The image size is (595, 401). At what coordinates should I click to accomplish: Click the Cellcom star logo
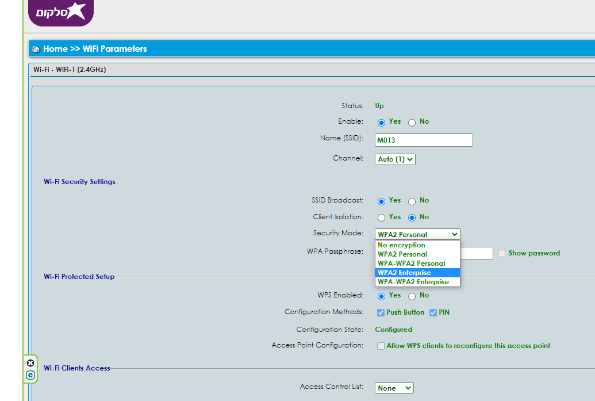(x=61, y=12)
